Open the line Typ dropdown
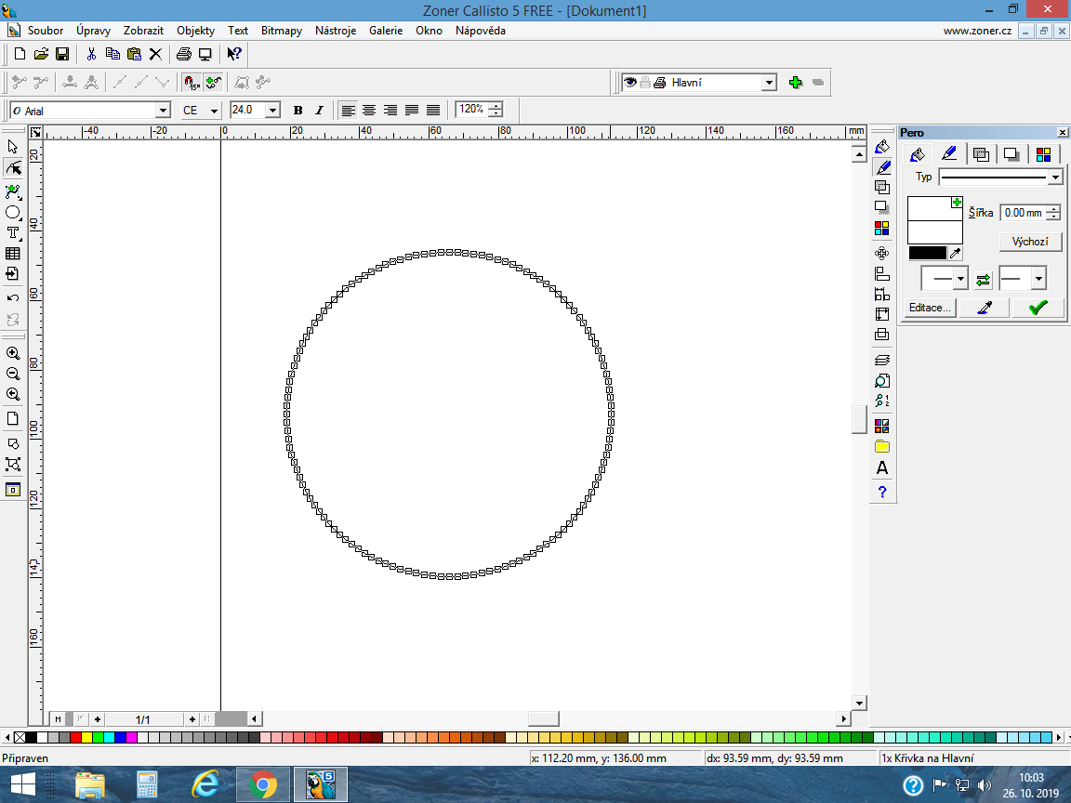 [1054, 178]
